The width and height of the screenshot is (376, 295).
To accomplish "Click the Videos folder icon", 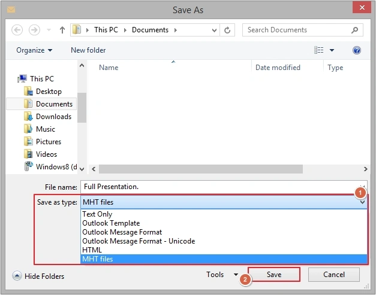I will coord(28,154).
